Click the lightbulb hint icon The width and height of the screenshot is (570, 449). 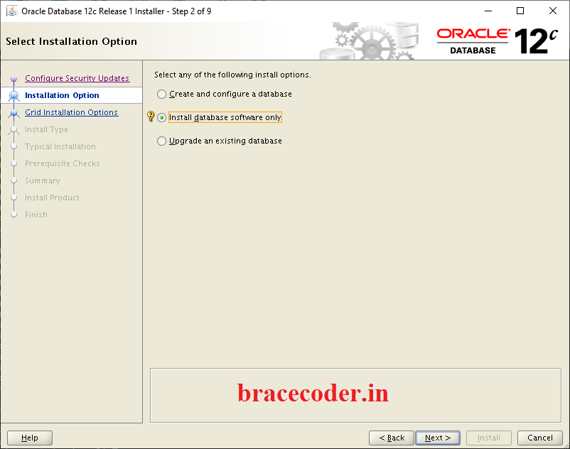tap(151, 117)
